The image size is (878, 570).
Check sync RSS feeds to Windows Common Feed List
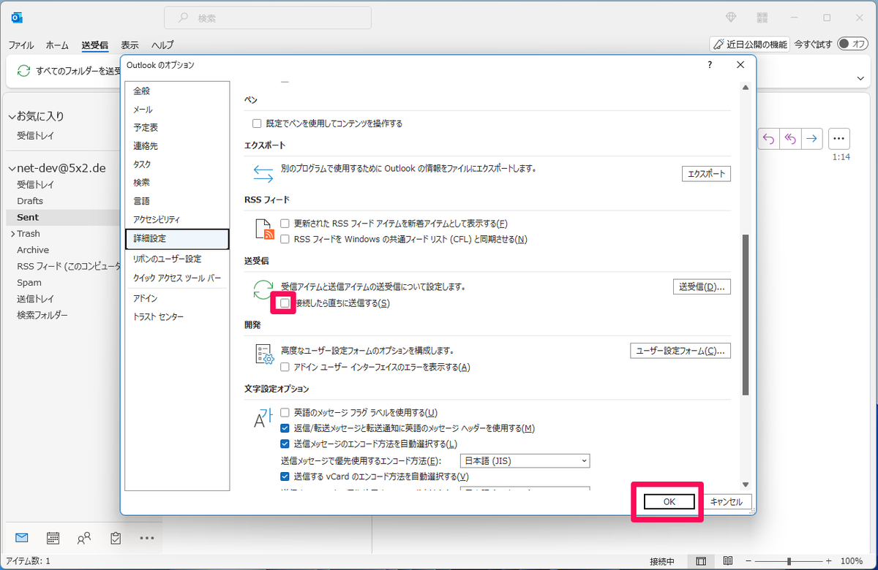(x=285, y=239)
